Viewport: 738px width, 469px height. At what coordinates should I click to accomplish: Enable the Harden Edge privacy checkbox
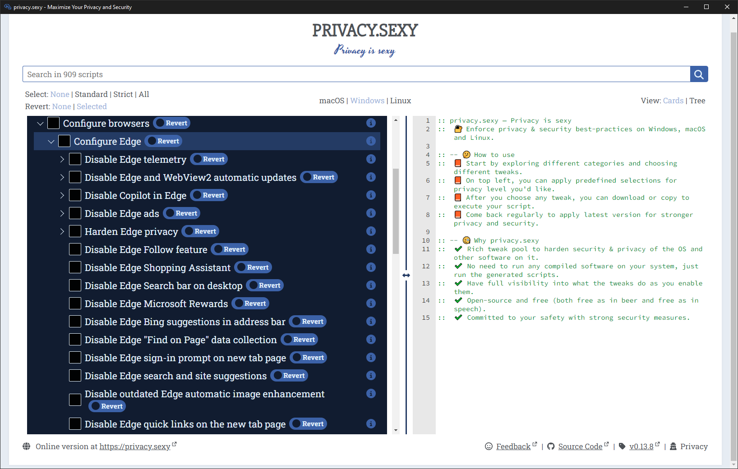[75, 231]
